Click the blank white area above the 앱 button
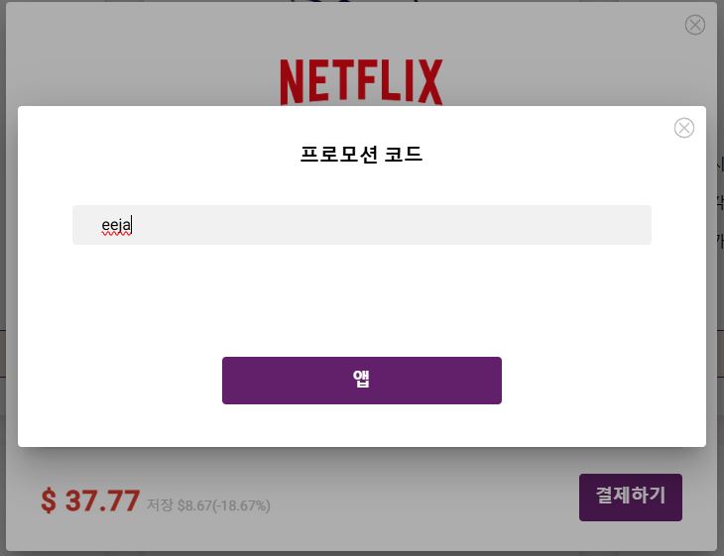Image resolution: width=724 pixels, height=556 pixels. 362,300
